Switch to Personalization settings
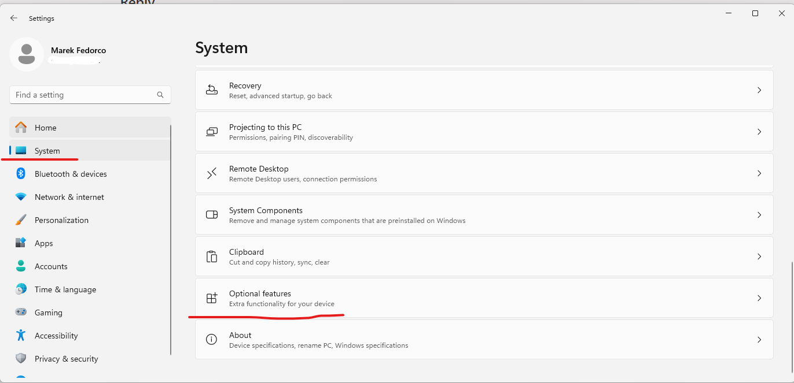 [90, 220]
